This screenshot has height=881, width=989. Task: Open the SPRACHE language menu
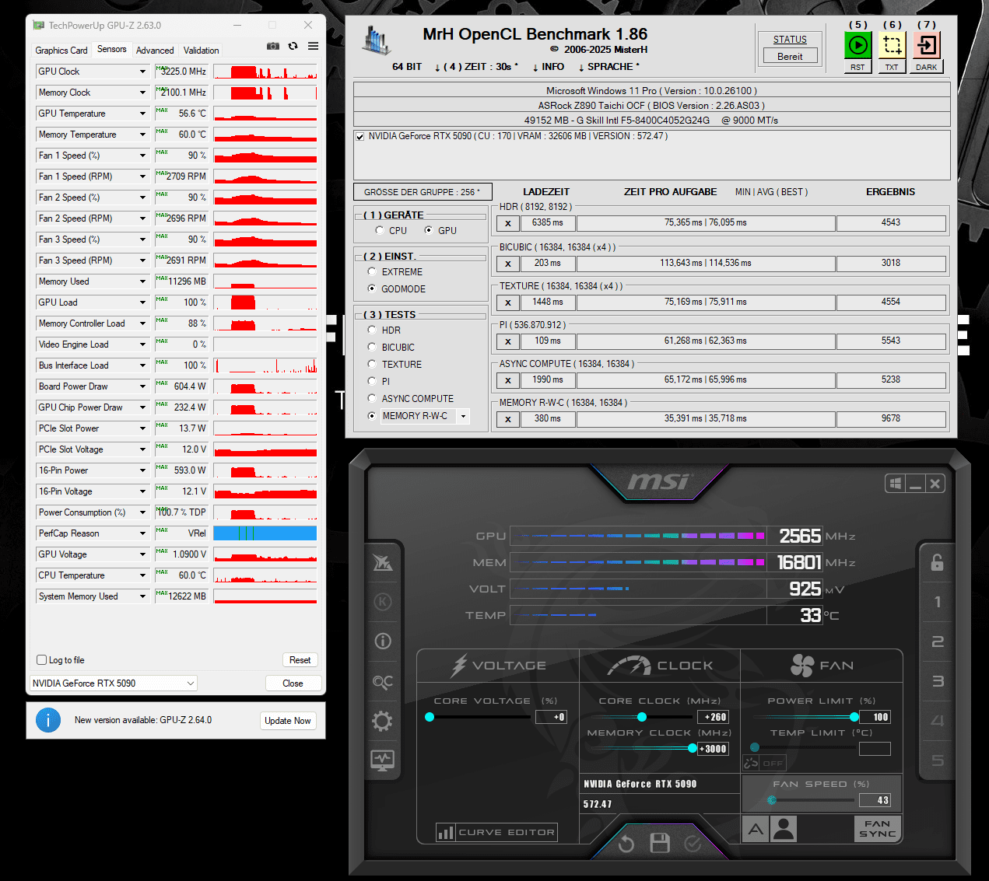[x=608, y=67]
